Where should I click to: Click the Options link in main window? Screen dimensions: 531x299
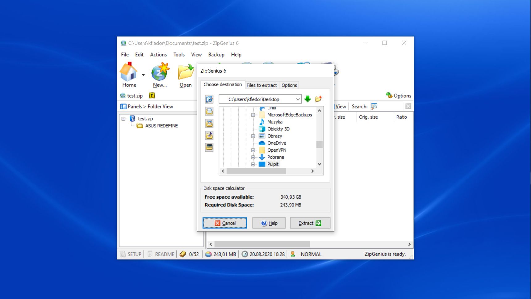click(399, 95)
